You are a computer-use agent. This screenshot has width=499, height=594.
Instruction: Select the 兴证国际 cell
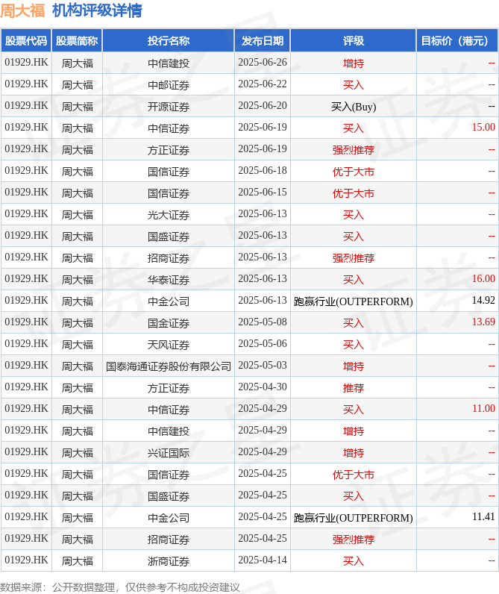coord(169,452)
